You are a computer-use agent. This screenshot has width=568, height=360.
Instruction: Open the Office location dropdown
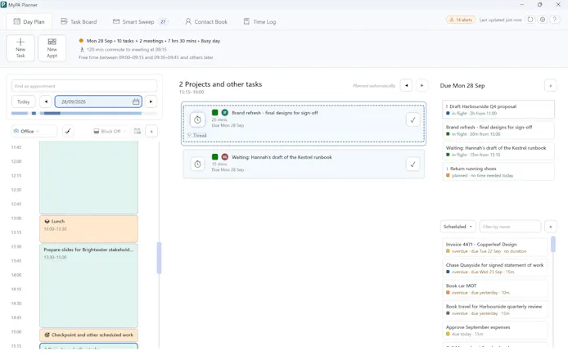pyautogui.click(x=34, y=131)
